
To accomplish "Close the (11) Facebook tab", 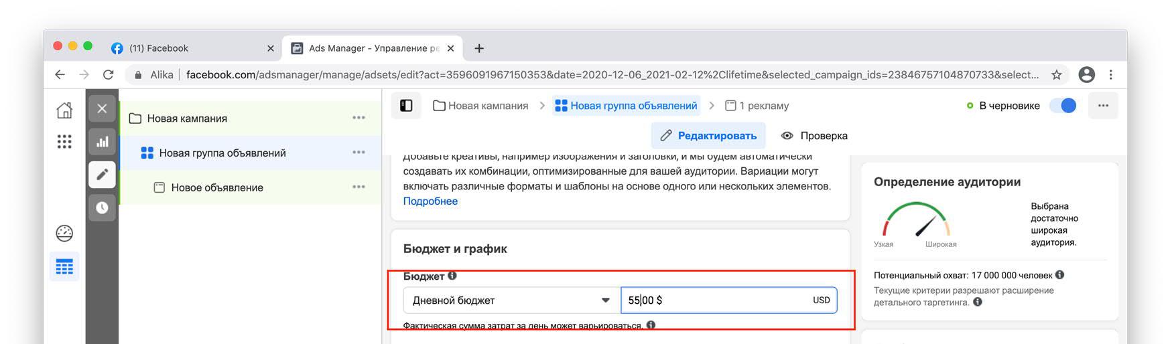I will point(271,48).
